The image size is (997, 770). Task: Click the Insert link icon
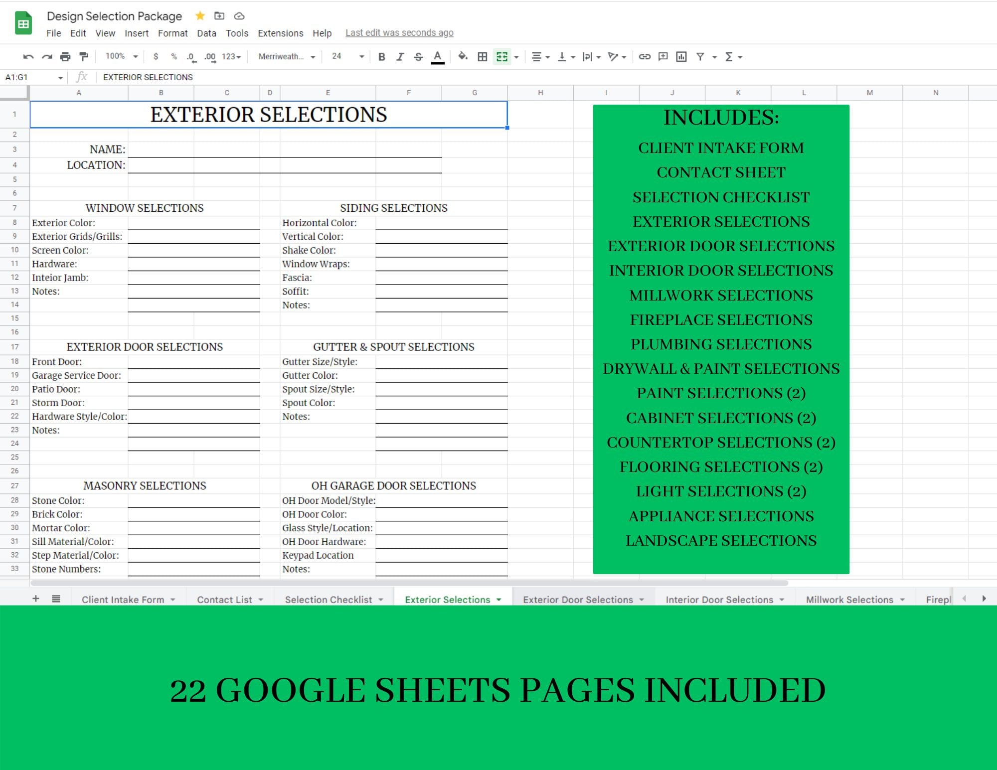coord(645,57)
